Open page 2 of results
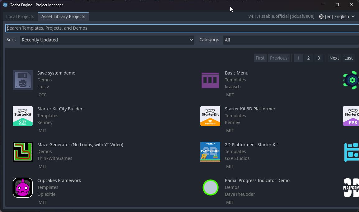359x212 pixels. pyautogui.click(x=308, y=58)
